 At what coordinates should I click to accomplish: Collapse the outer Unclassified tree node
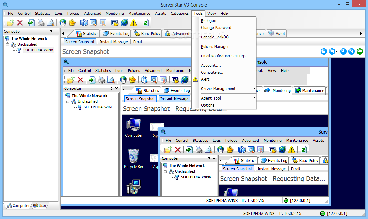click(8, 44)
